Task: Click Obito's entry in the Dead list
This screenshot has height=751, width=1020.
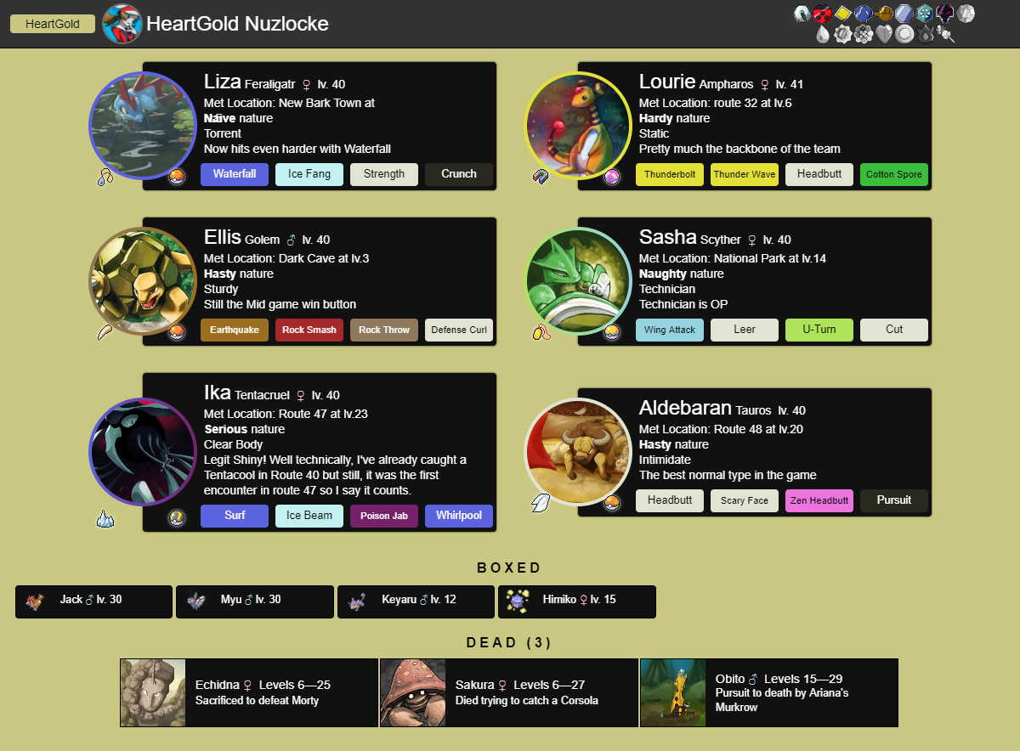Action: 768,692
